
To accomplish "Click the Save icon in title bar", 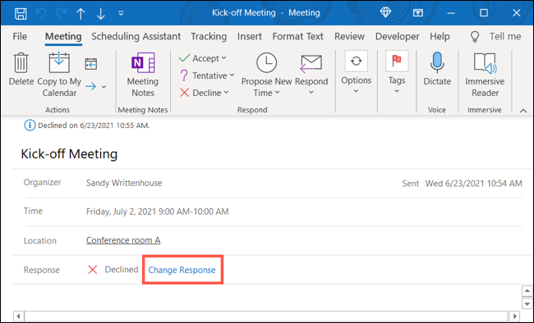I will 21,13.
